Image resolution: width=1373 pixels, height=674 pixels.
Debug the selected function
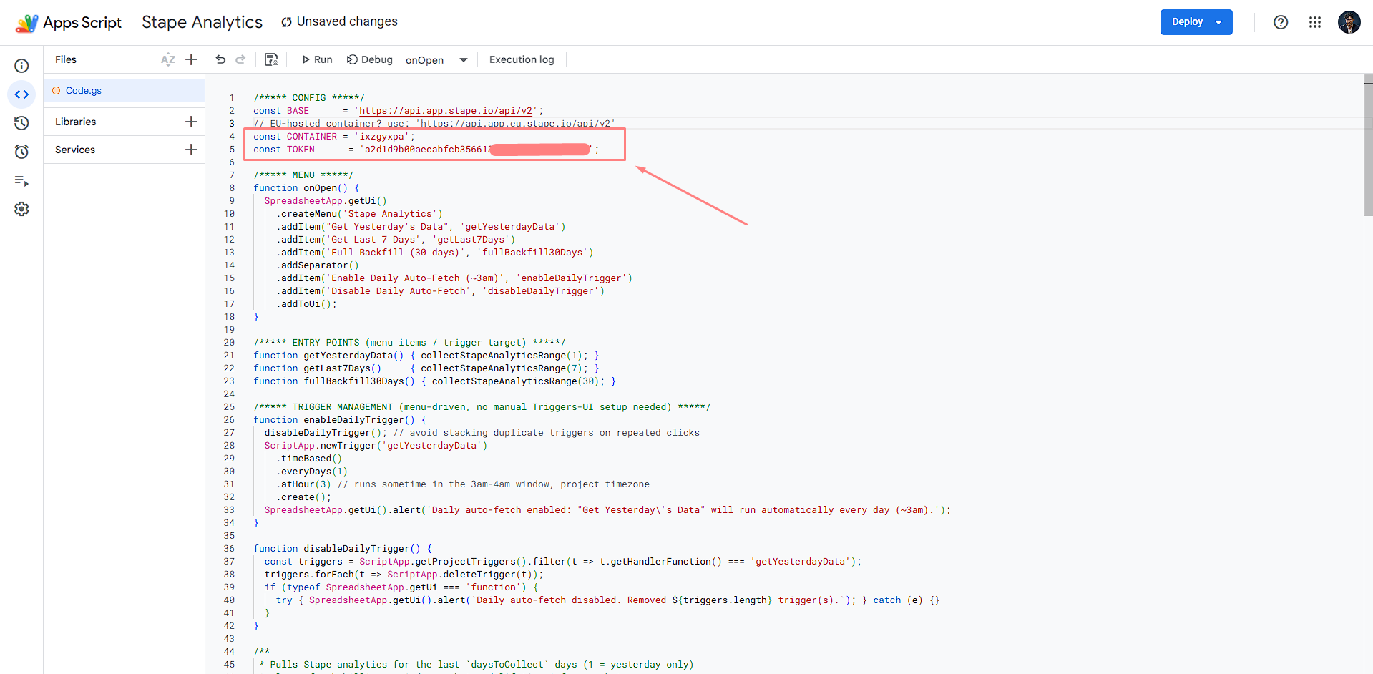coord(369,59)
